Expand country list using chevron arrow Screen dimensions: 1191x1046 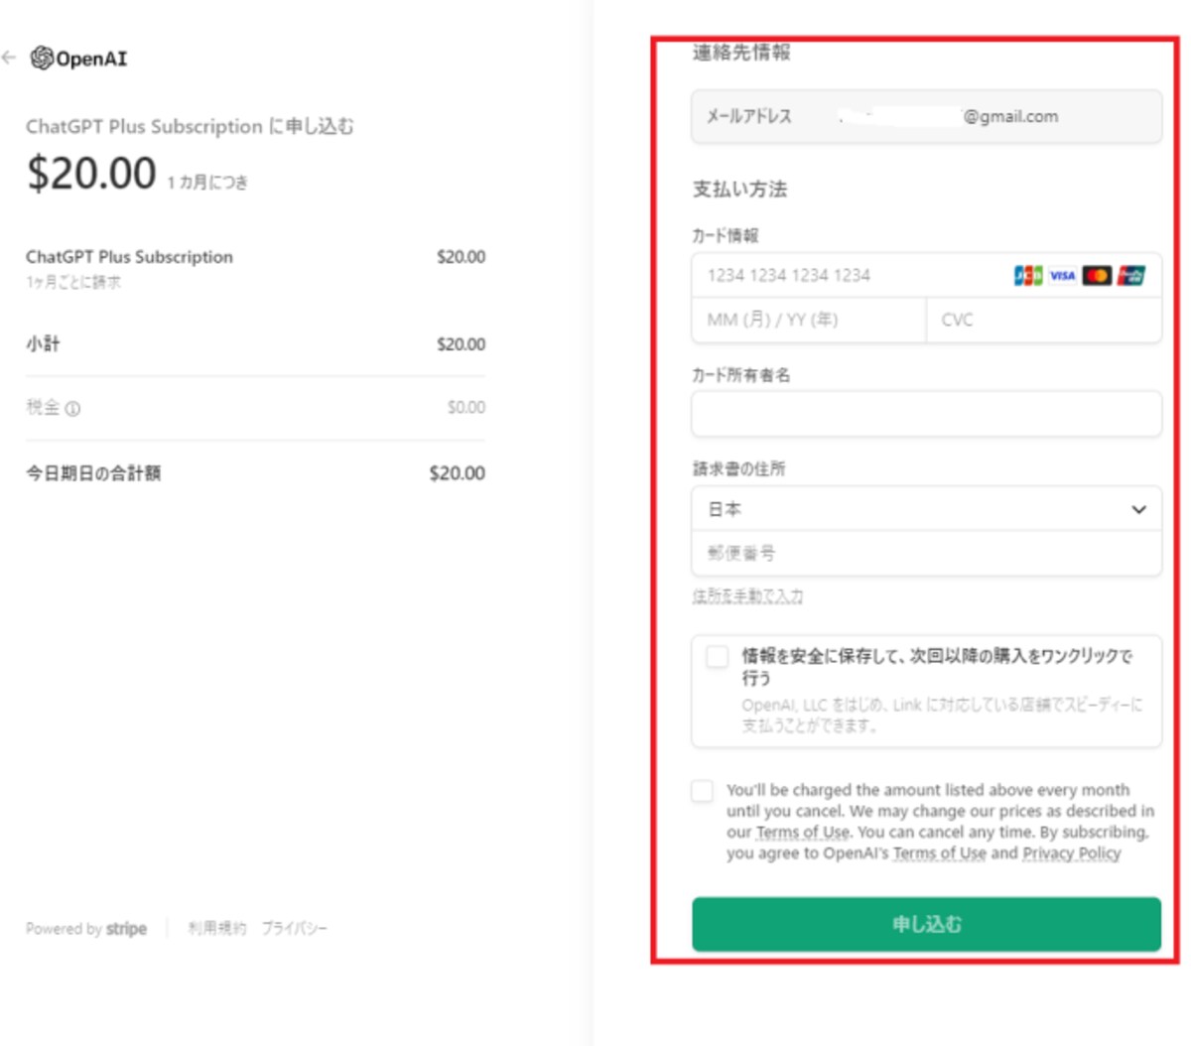pos(1138,510)
